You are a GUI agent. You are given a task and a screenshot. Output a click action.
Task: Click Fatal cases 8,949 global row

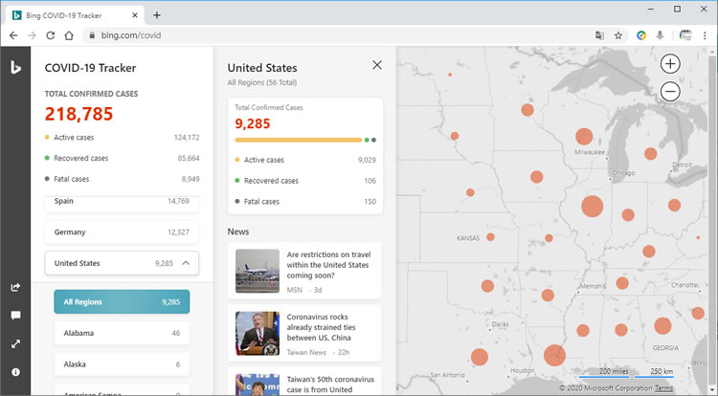(122, 179)
